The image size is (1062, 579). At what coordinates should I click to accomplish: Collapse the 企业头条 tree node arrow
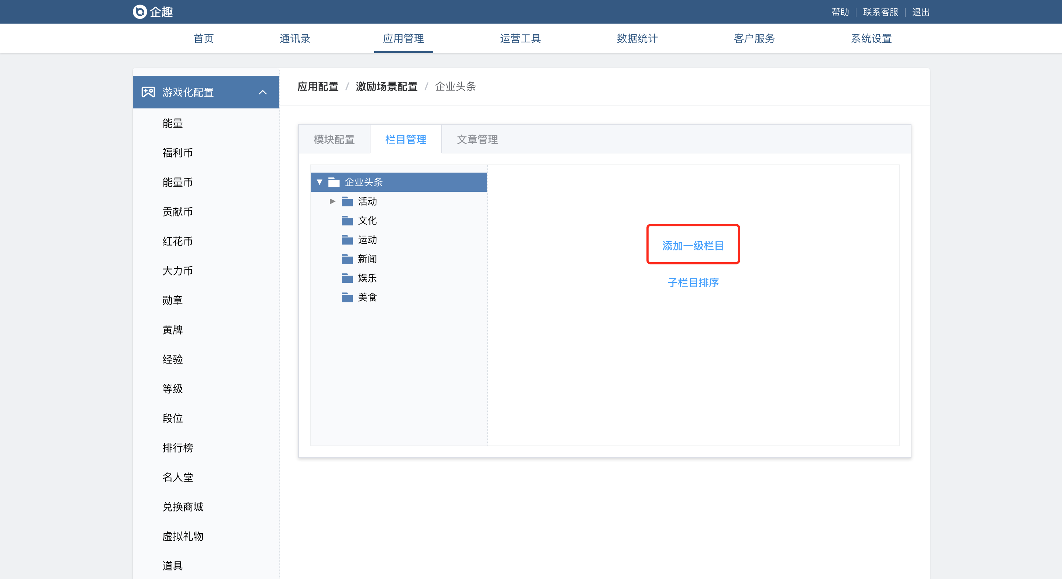pos(319,182)
